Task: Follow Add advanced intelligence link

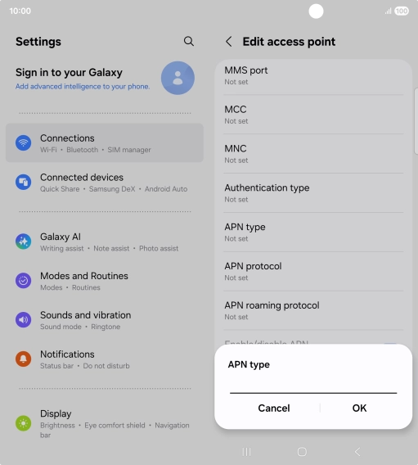Action: coord(83,86)
